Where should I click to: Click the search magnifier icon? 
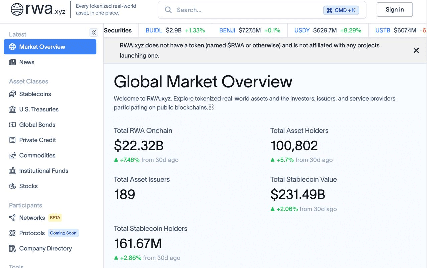click(x=168, y=10)
